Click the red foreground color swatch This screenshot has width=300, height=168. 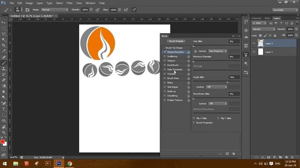(x=2, y=142)
